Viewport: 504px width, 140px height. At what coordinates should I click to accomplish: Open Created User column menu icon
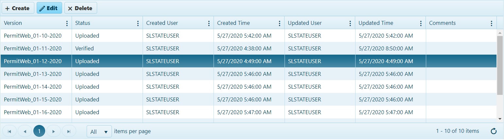[209, 23]
